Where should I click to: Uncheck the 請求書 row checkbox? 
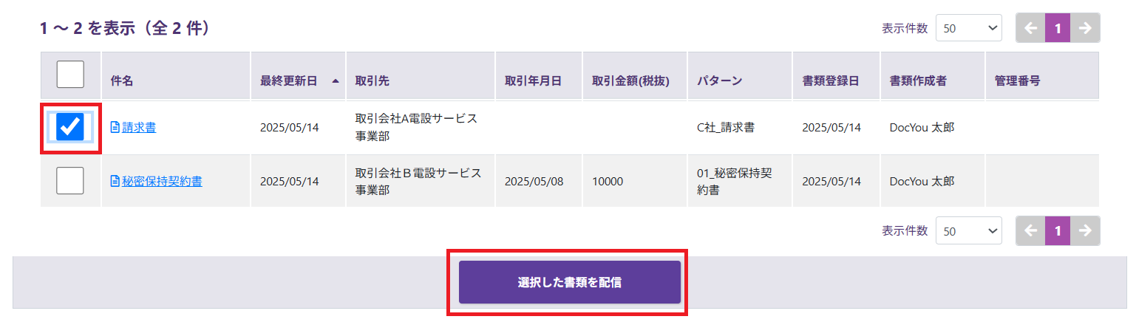[x=70, y=127]
